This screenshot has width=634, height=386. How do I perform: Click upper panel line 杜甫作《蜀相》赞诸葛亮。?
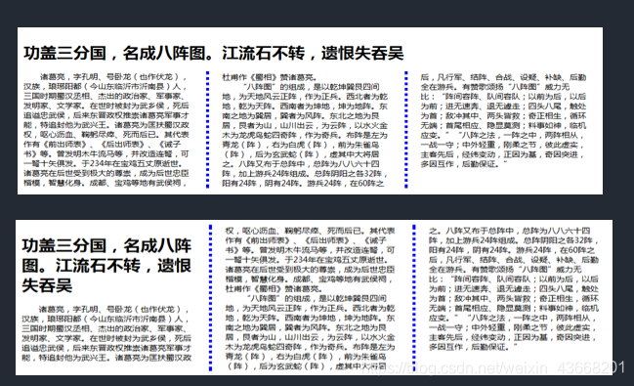pyautogui.click(x=270, y=77)
